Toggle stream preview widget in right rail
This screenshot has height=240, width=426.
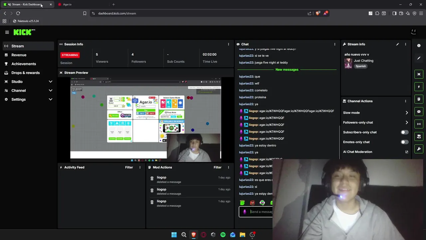(x=419, y=74)
